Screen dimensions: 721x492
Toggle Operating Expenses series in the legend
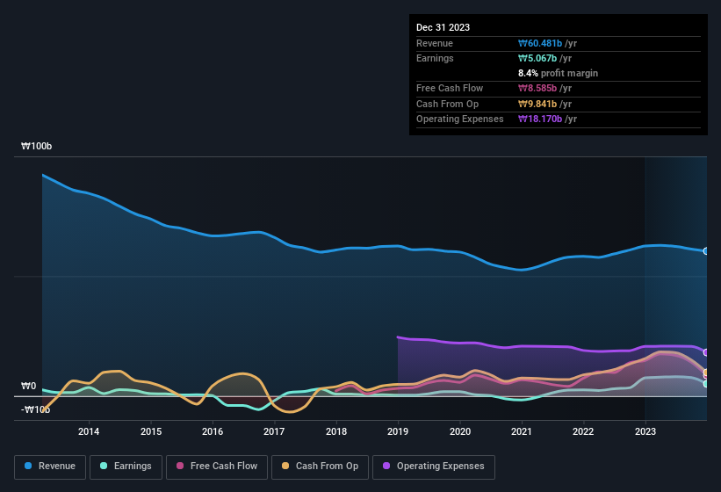433,467
